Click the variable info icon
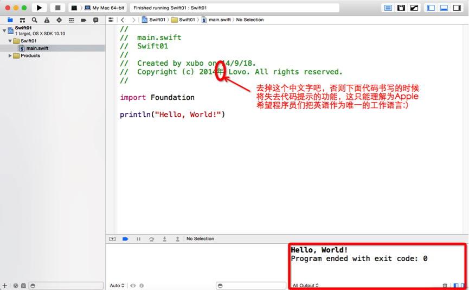This screenshot has height=290, width=469. click(x=142, y=286)
